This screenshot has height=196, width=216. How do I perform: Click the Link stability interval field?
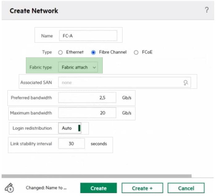pyautogui.click(x=71, y=144)
